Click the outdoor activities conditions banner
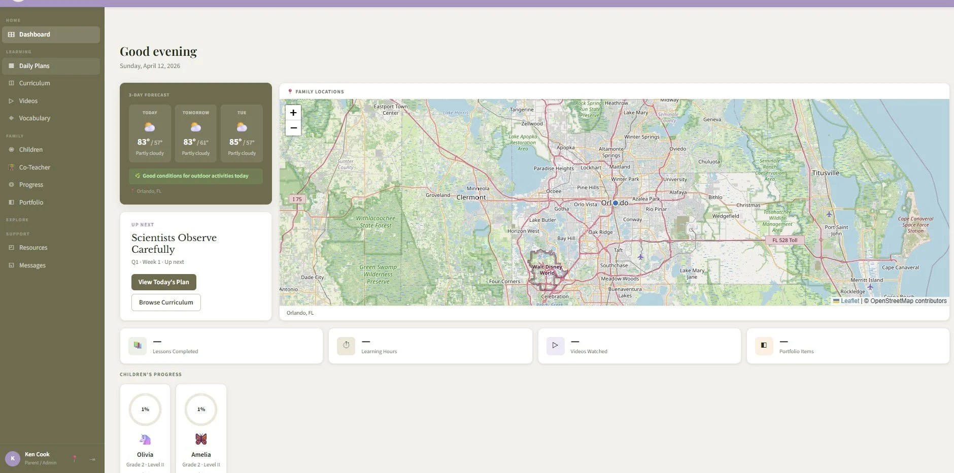The height and width of the screenshot is (473, 954). tap(196, 176)
